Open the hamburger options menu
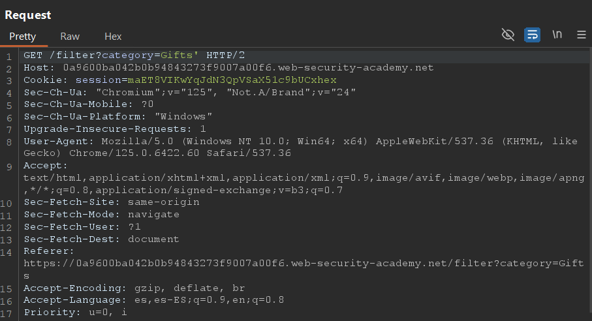 [x=582, y=35]
